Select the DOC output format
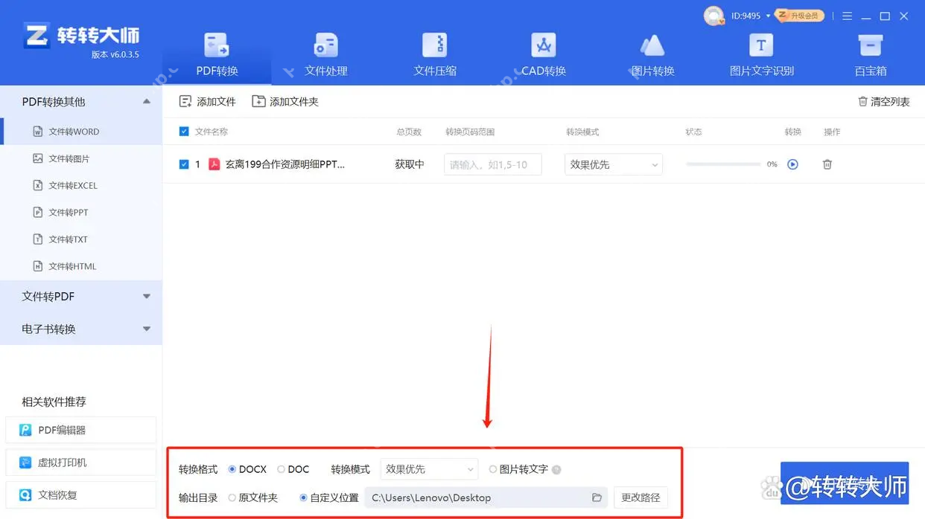925x519 pixels. tap(282, 469)
